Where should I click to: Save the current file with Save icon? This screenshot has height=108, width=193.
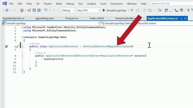coord(34,10)
